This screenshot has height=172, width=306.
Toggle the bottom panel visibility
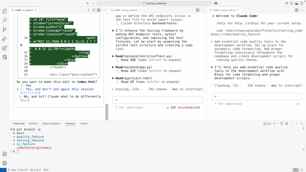pyautogui.click(x=297, y=3)
